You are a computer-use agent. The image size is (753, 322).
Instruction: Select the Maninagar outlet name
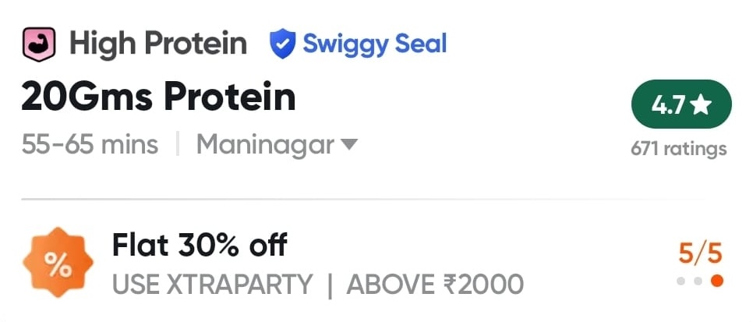click(265, 144)
